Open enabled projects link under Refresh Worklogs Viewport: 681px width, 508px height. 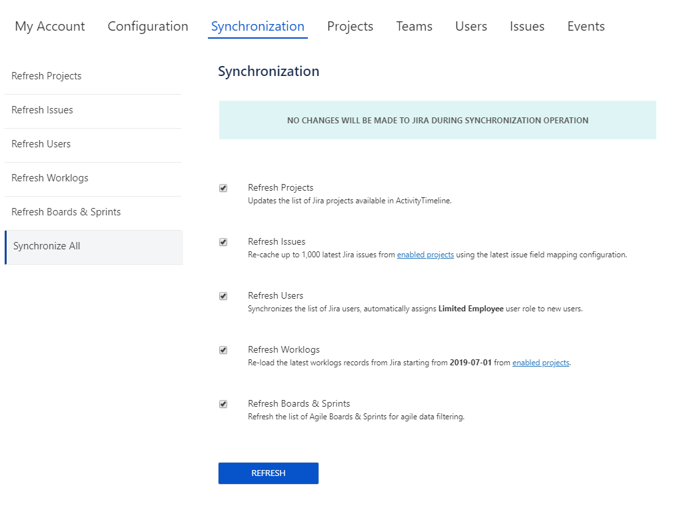(540, 363)
